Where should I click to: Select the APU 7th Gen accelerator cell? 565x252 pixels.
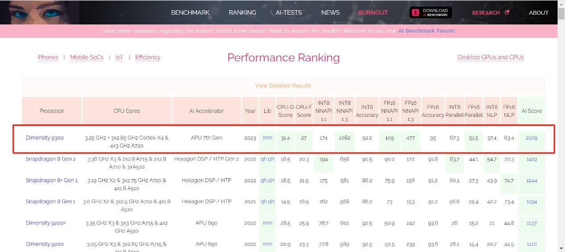click(x=206, y=138)
